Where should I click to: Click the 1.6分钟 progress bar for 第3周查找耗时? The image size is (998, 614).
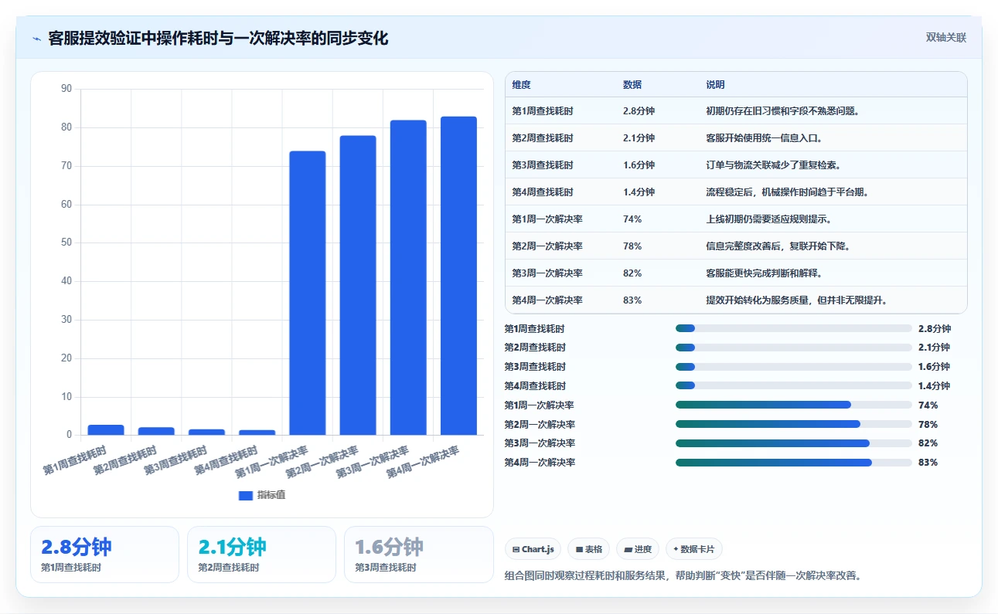pos(794,366)
